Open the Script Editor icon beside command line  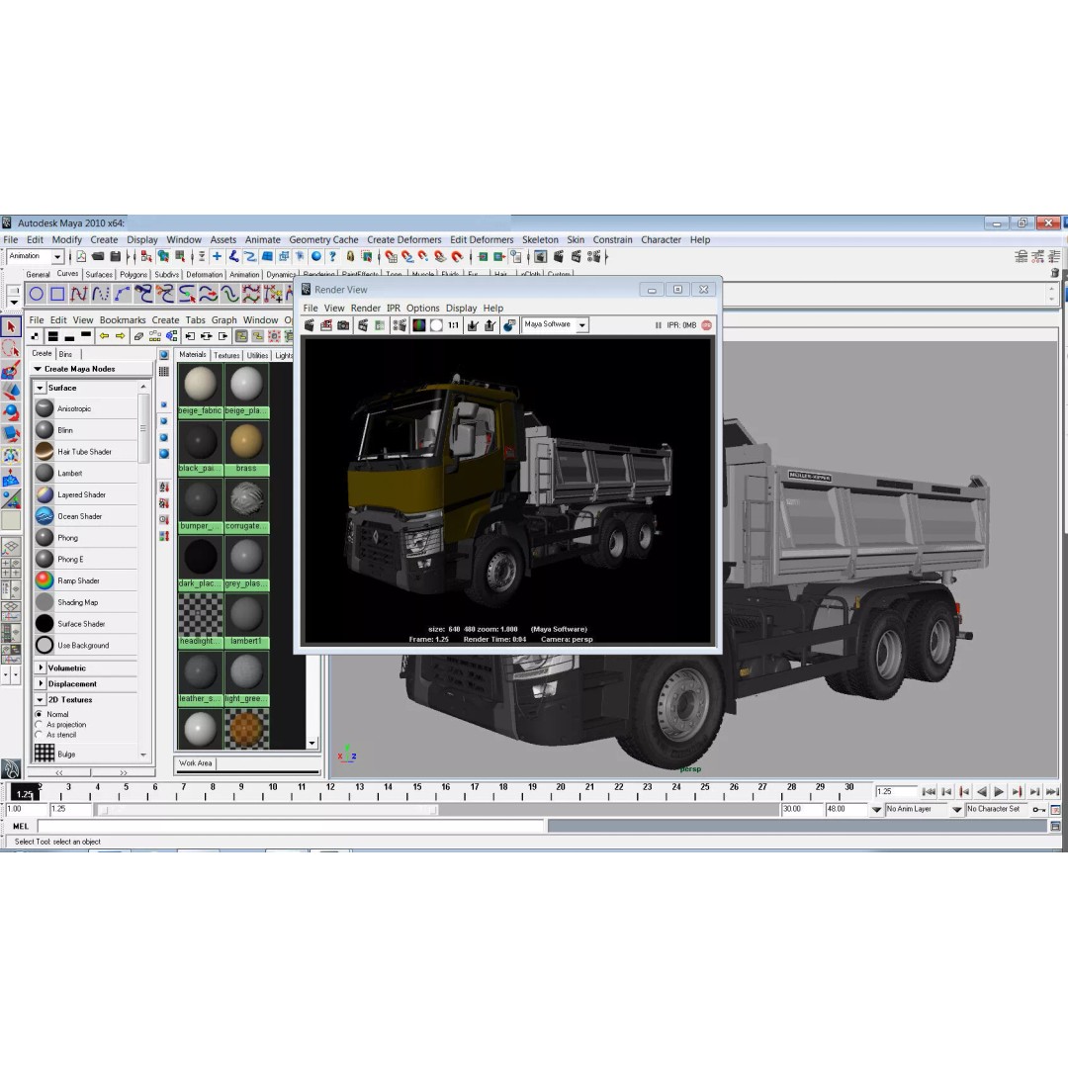tap(1055, 826)
